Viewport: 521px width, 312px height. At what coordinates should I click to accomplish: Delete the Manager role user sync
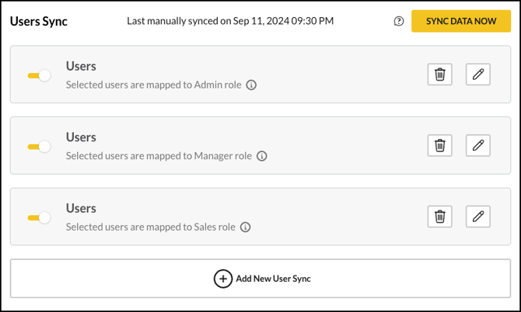point(439,145)
